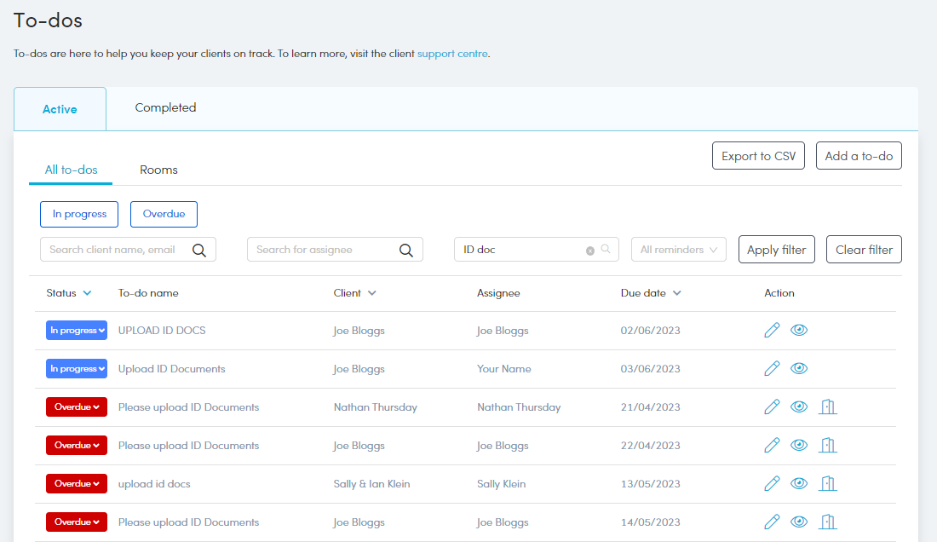The width and height of the screenshot is (937, 542).
Task: Open the support centre link
Action: [452, 54]
